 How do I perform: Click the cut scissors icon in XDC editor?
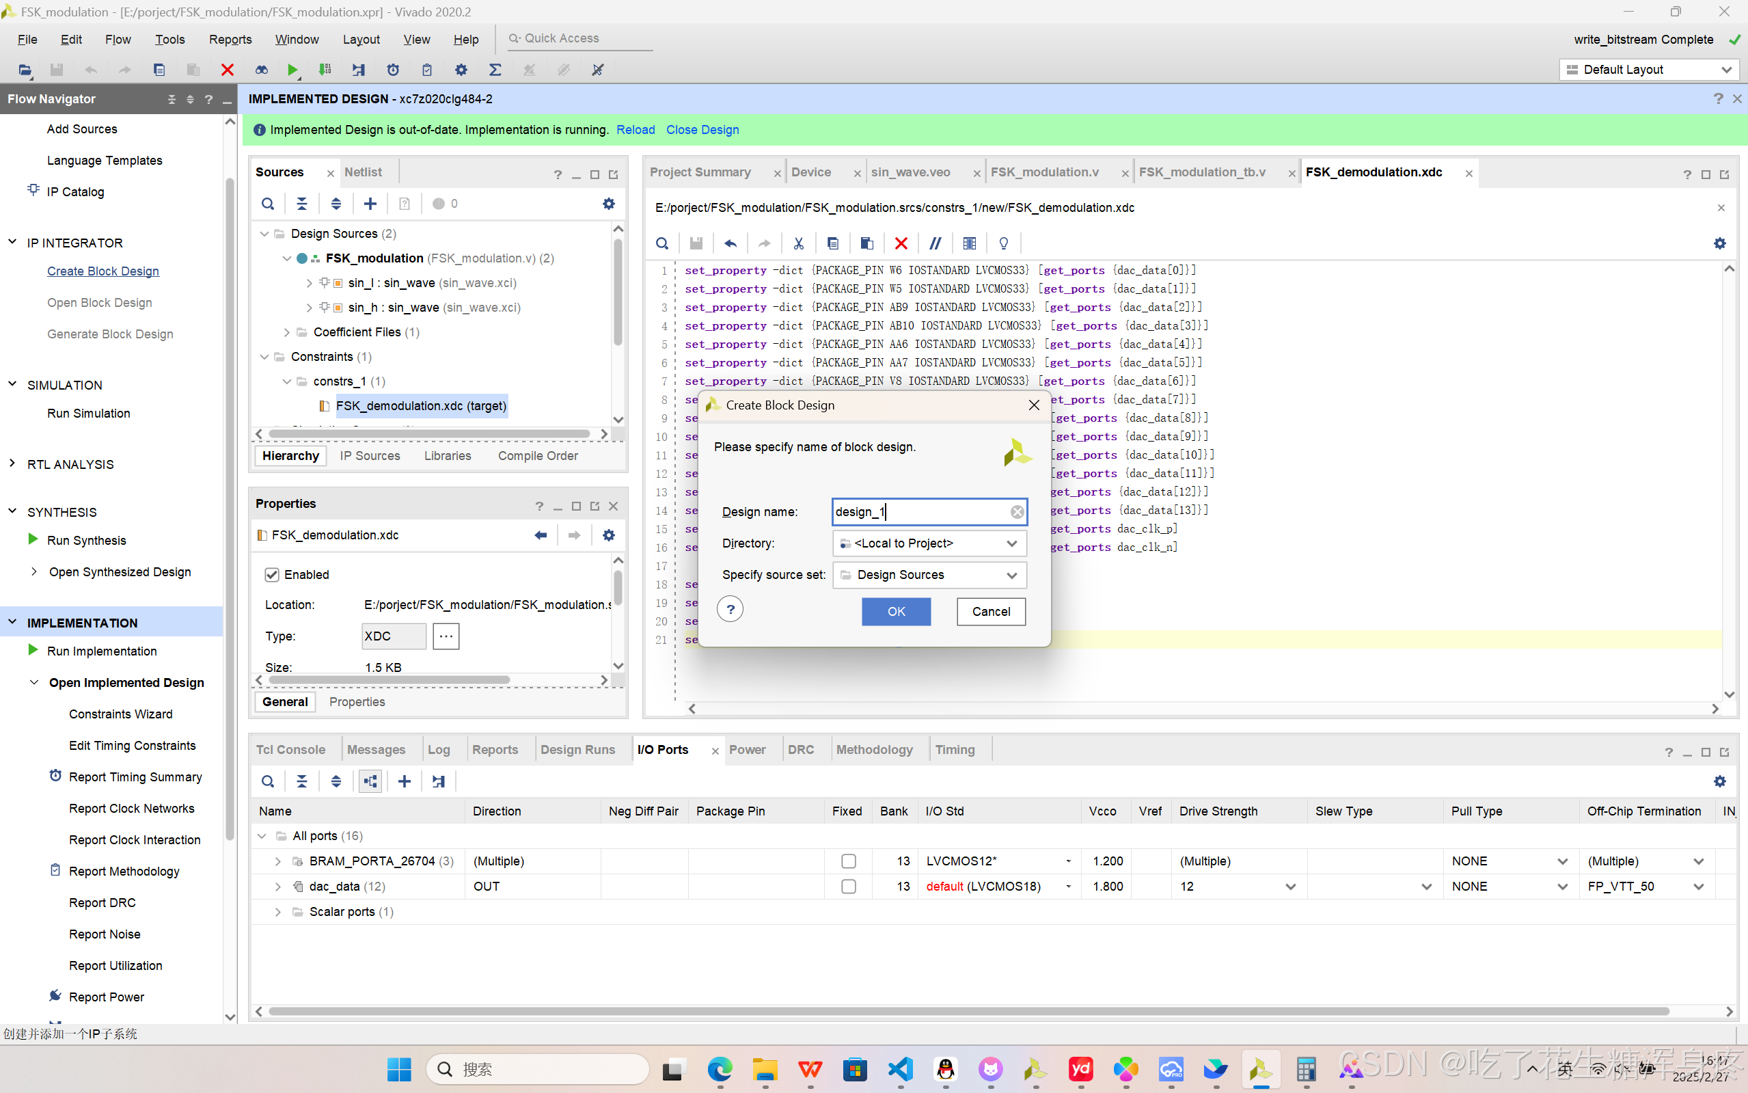coord(798,243)
